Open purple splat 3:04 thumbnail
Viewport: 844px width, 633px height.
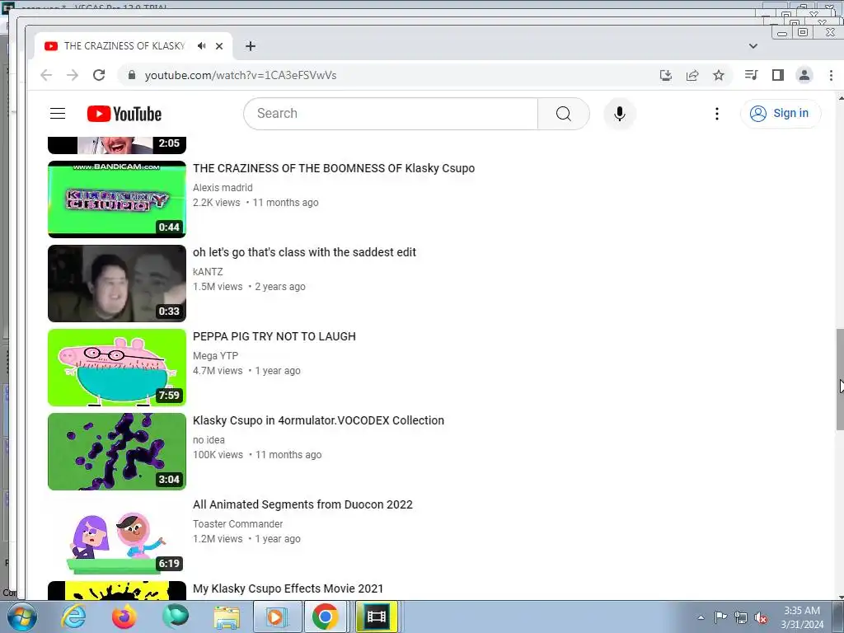click(x=117, y=452)
